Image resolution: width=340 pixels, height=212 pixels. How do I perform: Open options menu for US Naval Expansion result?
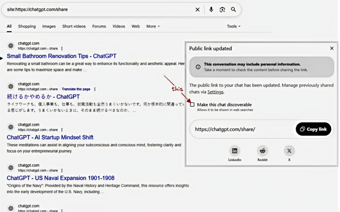62,171
